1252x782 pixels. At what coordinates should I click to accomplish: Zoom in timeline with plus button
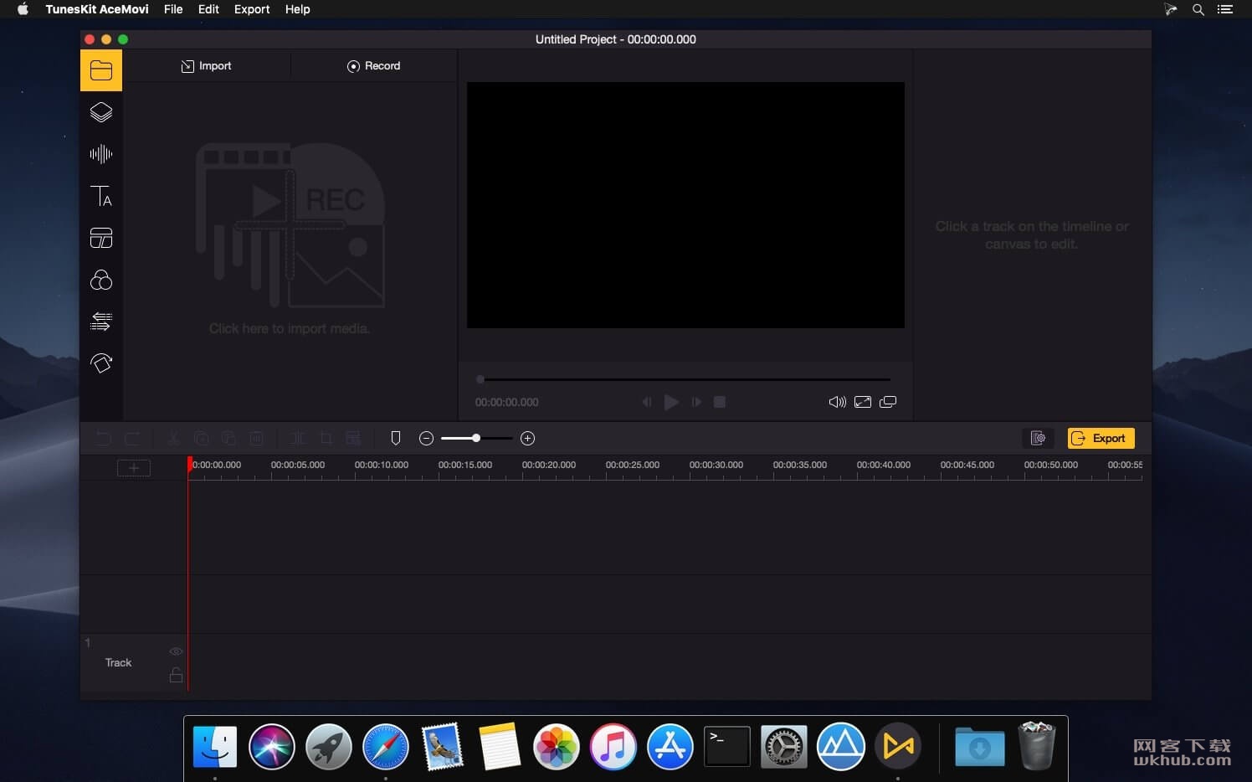[527, 438]
